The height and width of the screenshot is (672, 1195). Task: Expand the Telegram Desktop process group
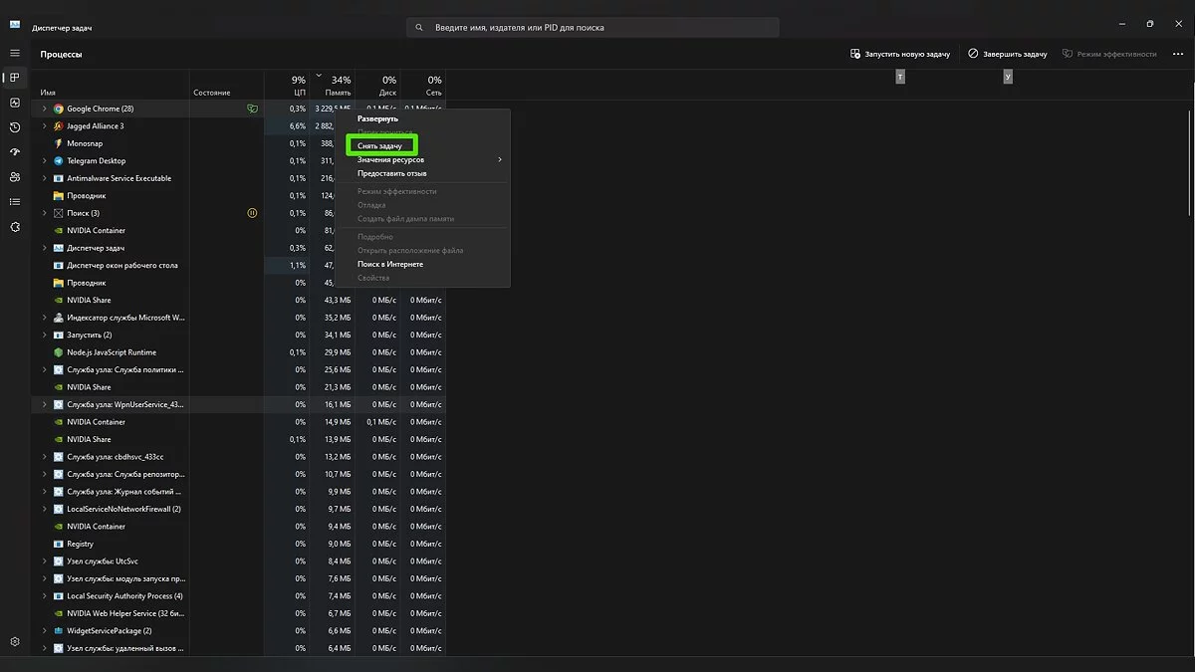(45, 161)
